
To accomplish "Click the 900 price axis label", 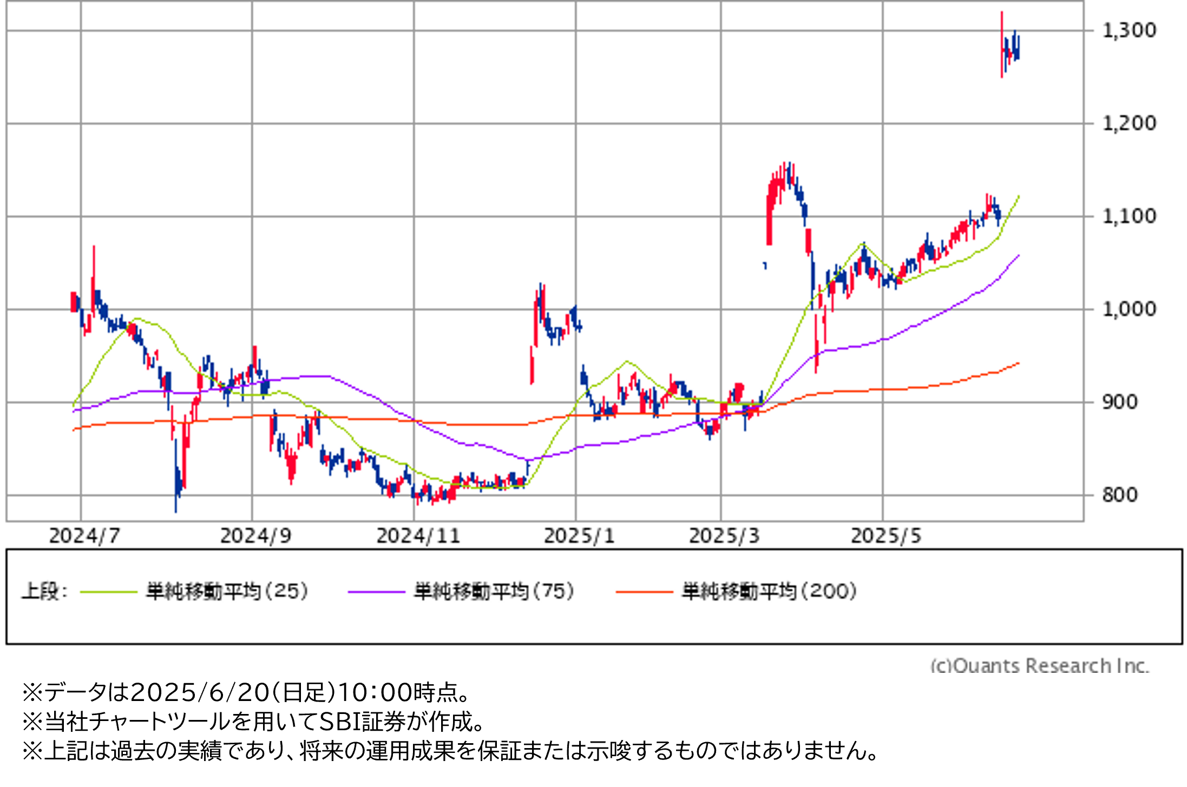I will [1119, 402].
